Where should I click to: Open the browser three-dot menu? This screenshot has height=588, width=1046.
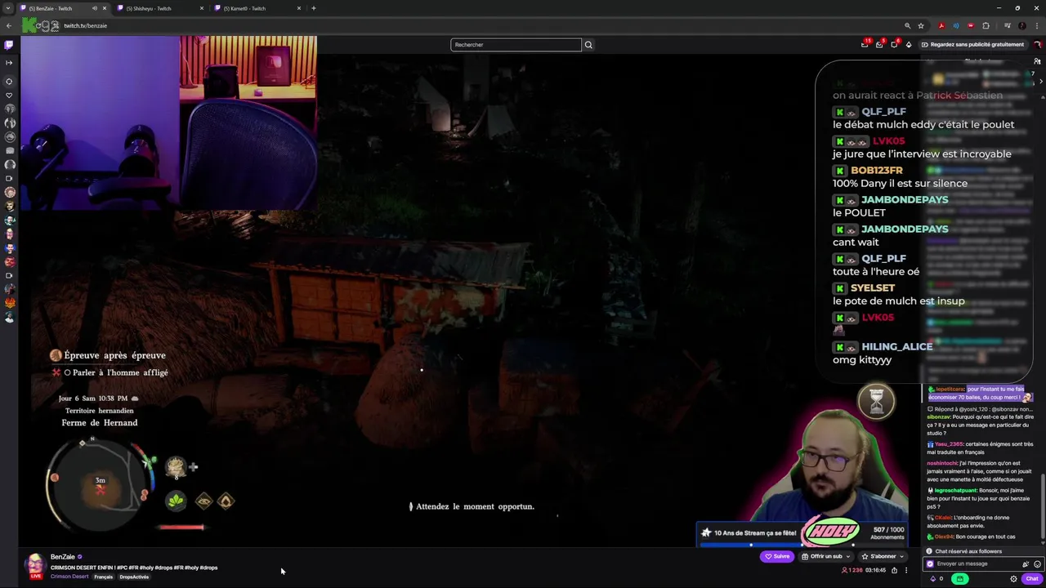coord(1037,25)
